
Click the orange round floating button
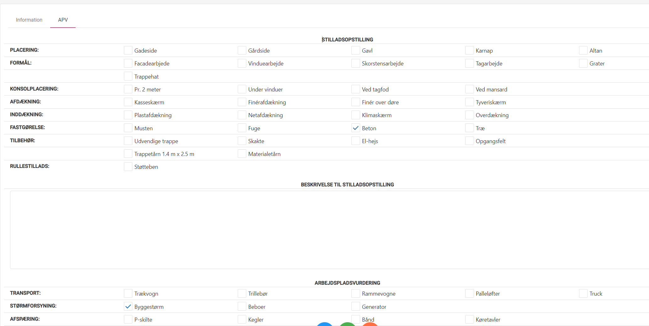tap(370, 324)
